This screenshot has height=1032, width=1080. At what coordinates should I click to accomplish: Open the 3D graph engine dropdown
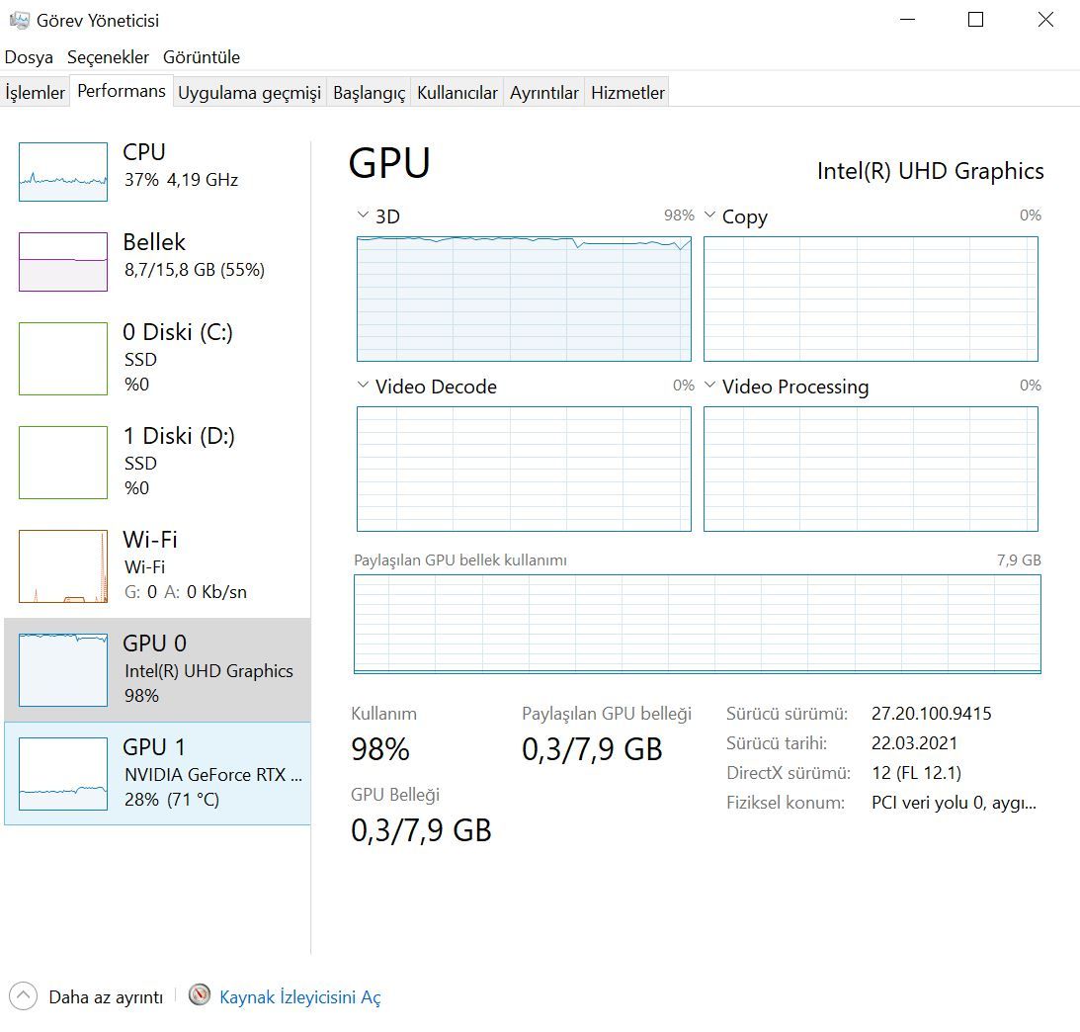click(x=363, y=215)
